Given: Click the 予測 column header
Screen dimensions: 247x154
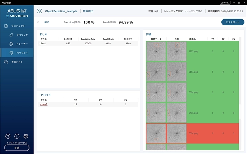Looking at the screenshot, I should [177, 39].
